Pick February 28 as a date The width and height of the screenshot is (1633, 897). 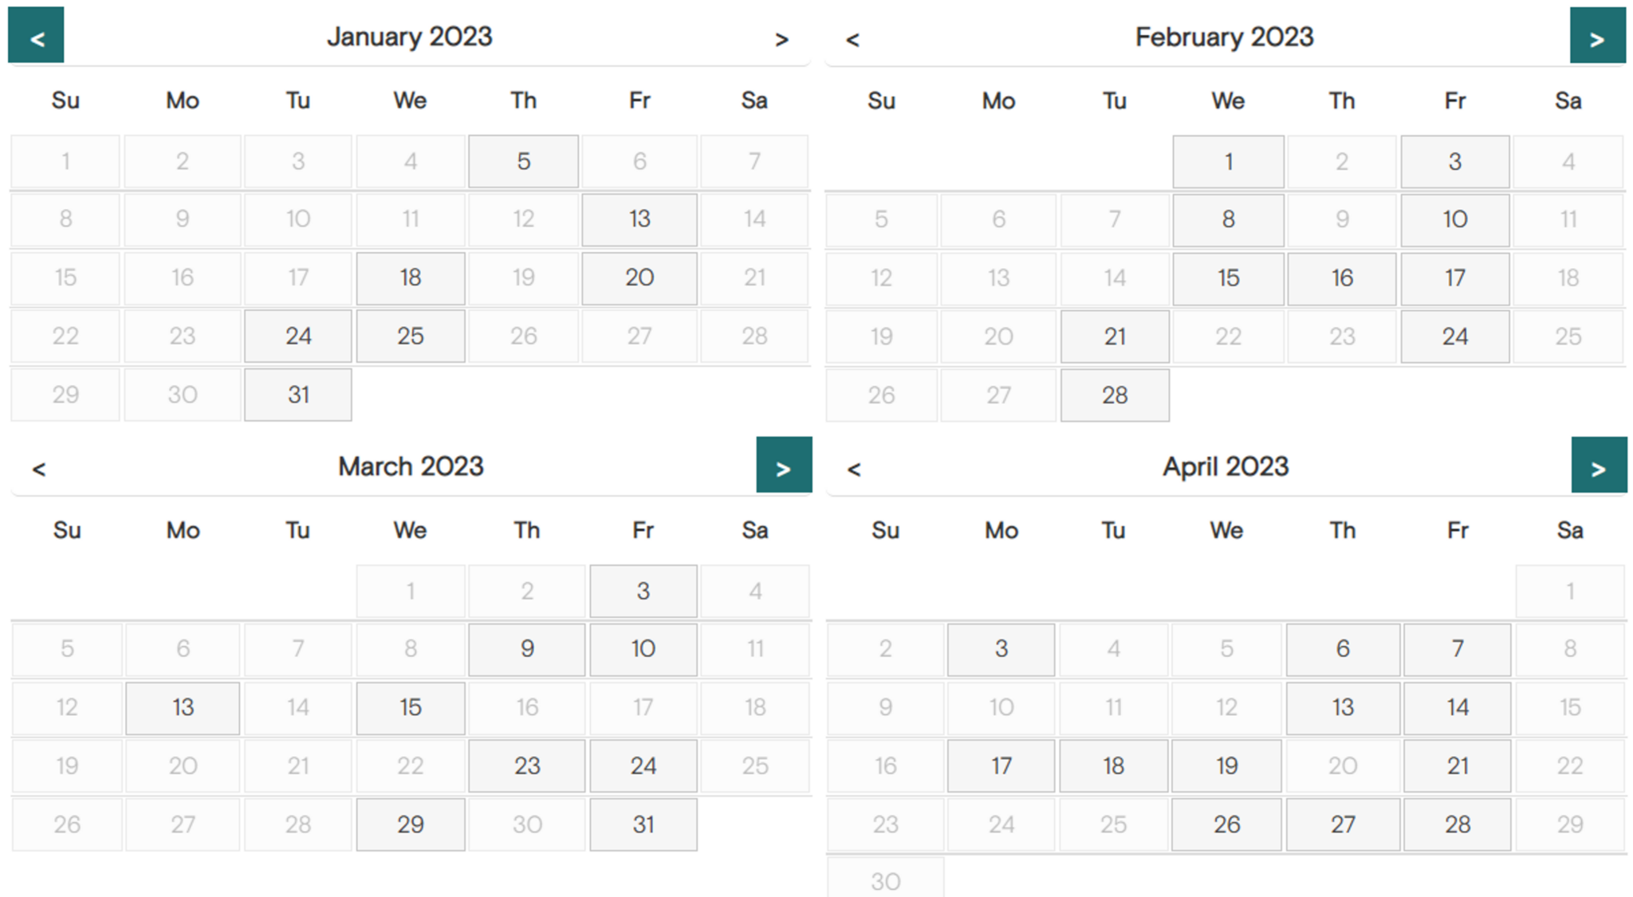1114,394
